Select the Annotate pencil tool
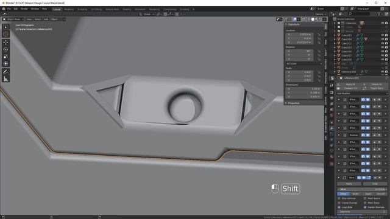The height and width of the screenshot is (219, 390). pos(5,72)
